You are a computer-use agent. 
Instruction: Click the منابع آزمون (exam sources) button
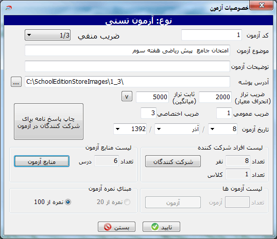pyautogui.click(x=42, y=161)
